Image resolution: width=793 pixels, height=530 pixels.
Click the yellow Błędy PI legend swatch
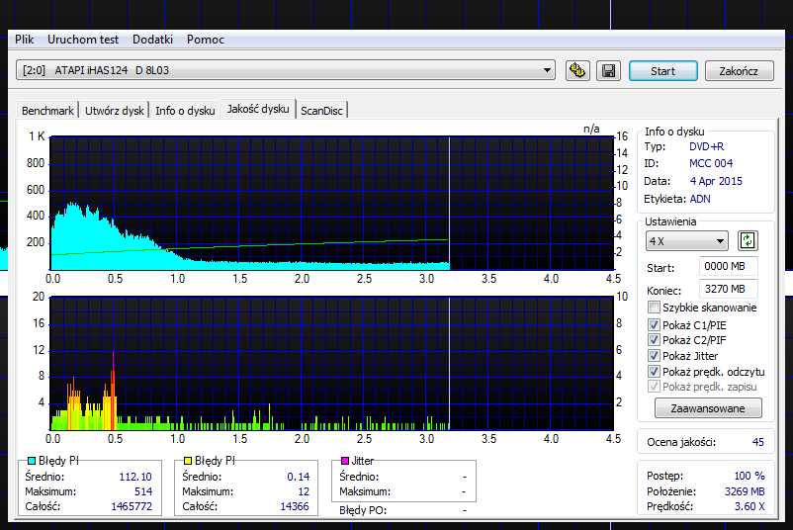188,461
